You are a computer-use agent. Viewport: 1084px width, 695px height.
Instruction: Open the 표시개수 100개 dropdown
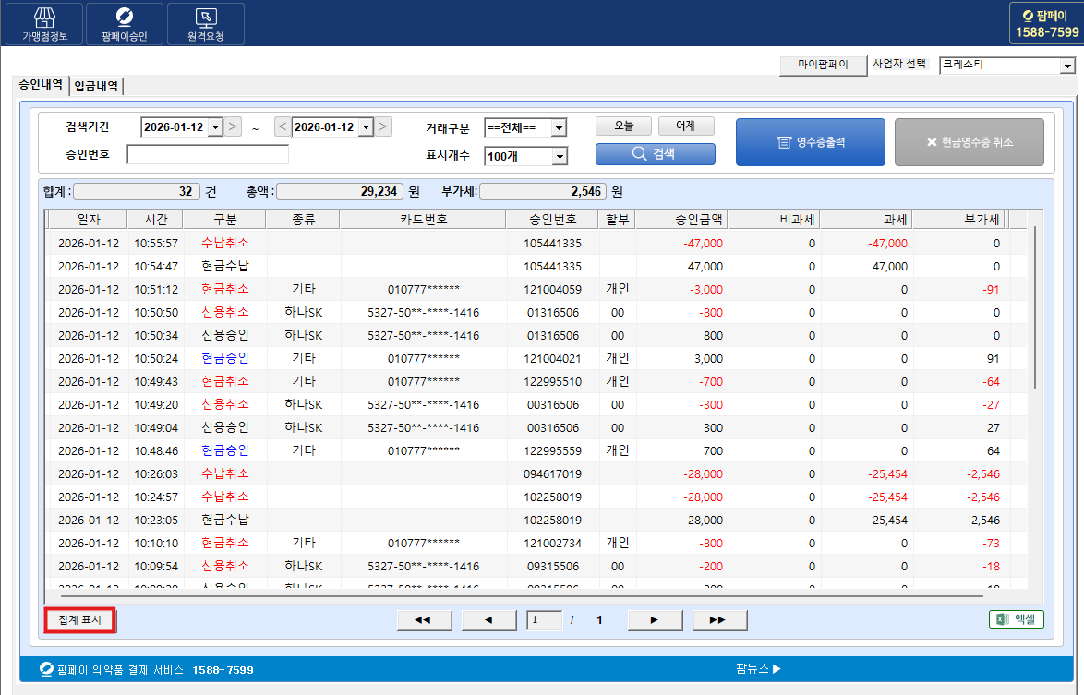(x=558, y=157)
